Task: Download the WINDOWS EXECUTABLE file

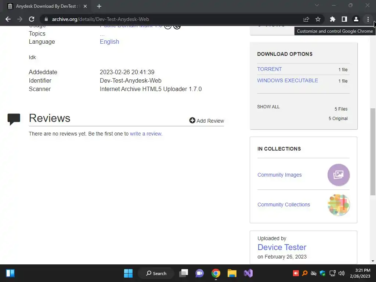Action: [288, 80]
